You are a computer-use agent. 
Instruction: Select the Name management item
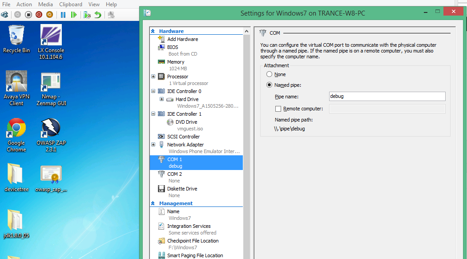[173, 211]
